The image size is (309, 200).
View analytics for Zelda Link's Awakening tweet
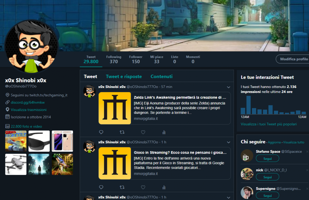pyautogui.click(x=164, y=132)
